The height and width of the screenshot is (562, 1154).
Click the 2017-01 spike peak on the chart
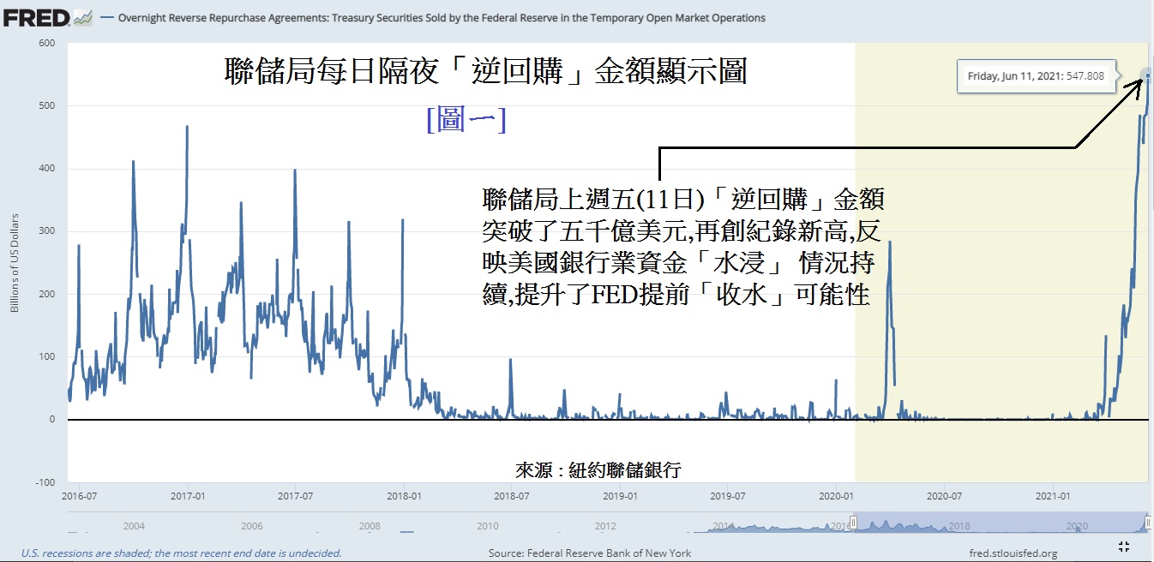187,127
